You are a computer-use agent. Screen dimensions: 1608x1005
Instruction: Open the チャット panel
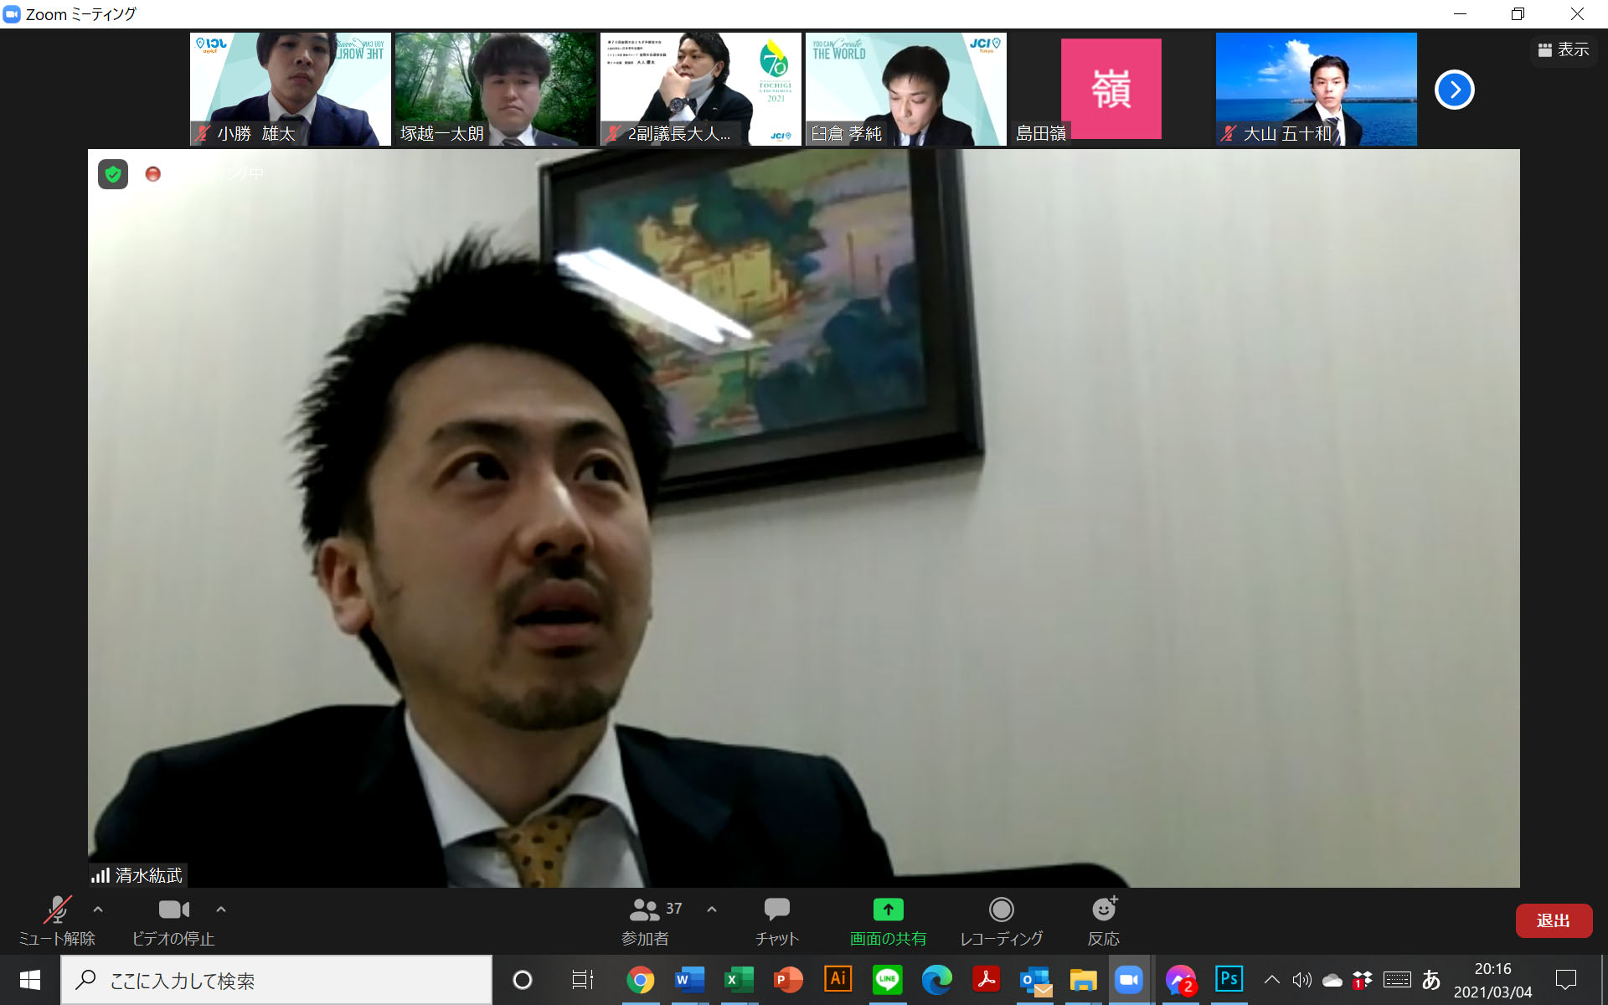coord(776,920)
